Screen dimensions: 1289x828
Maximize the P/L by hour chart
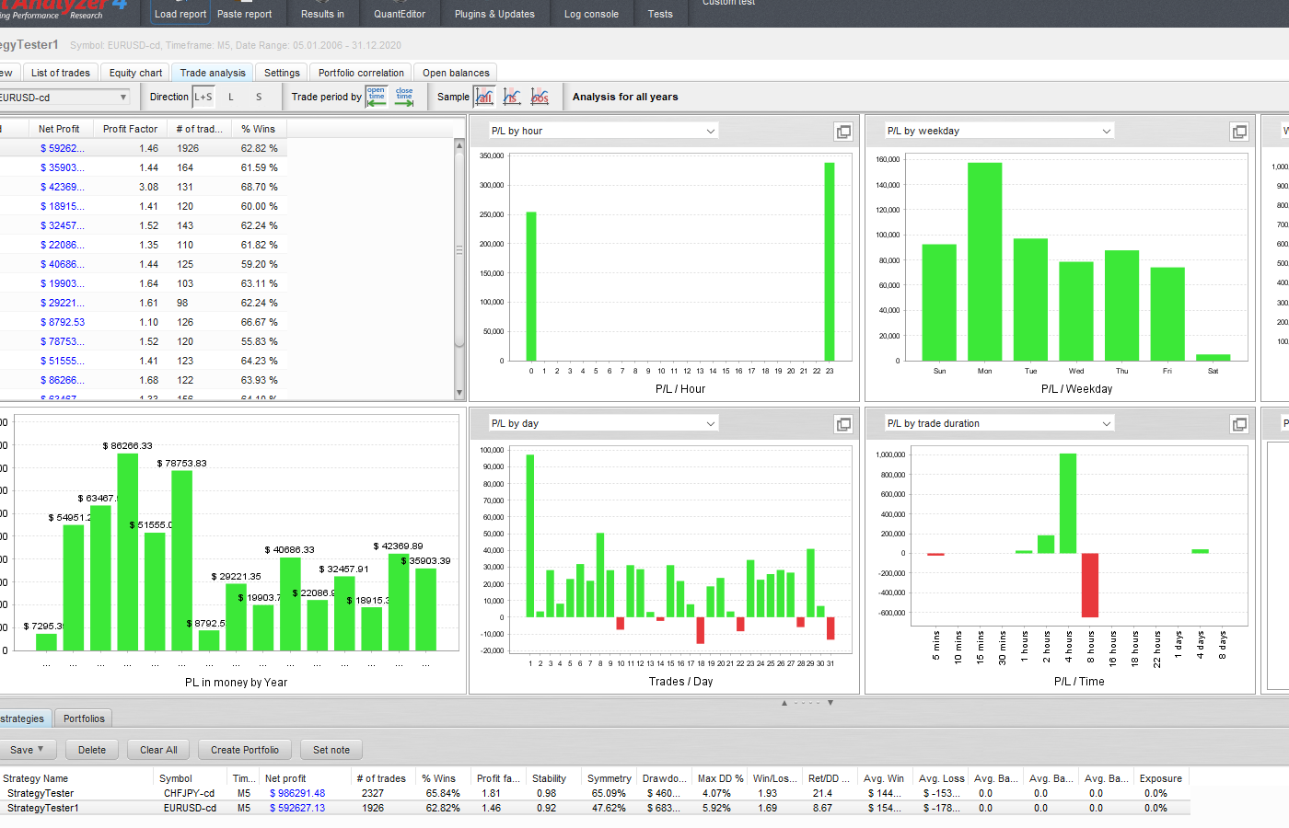click(843, 132)
